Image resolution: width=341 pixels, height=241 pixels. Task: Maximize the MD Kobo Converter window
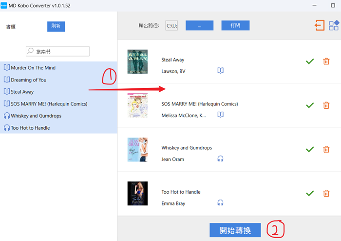point(333,5)
